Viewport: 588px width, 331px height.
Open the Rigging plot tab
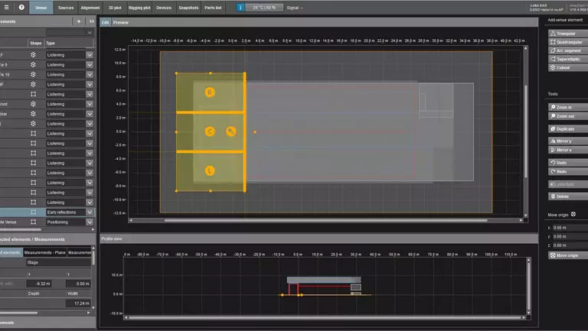[139, 7]
